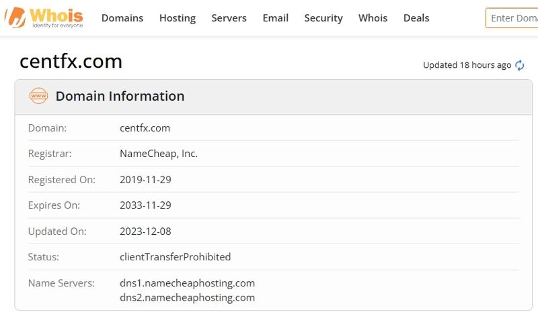This screenshot has width=538, height=314.
Task: Click the Expires On: label
Action: click(54, 205)
